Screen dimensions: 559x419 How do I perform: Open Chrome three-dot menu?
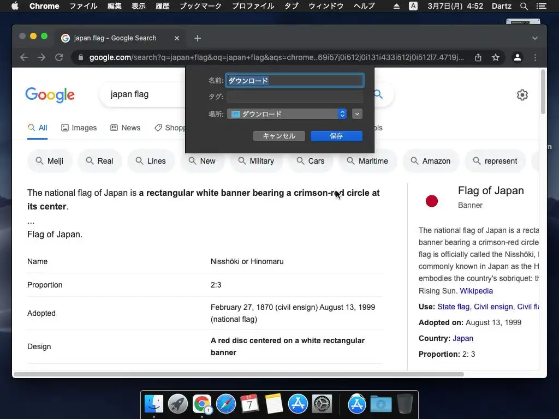coord(535,57)
